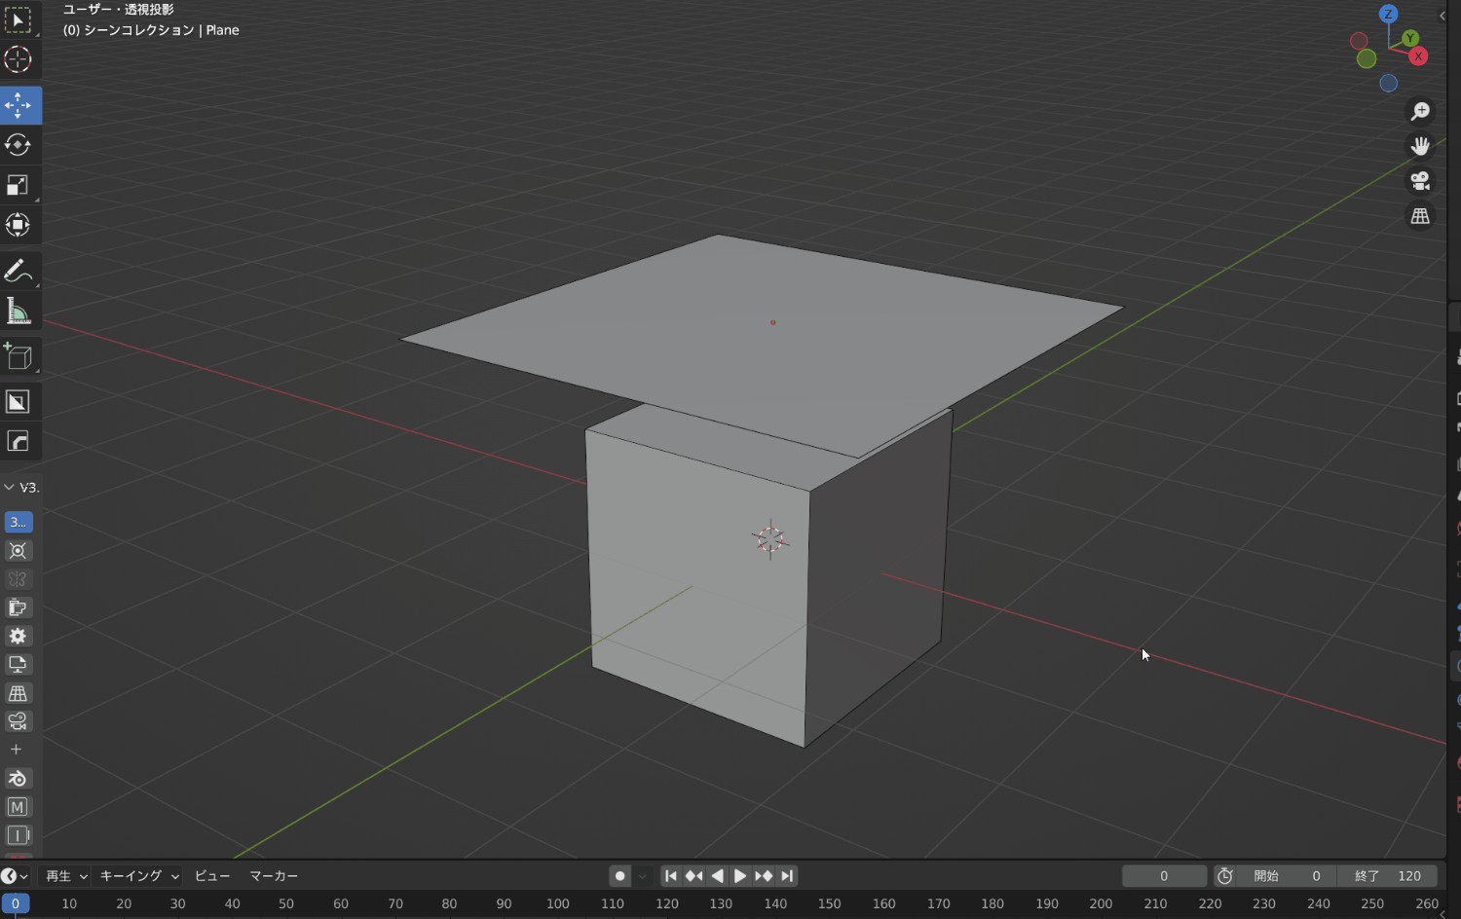The height and width of the screenshot is (919, 1461).
Task: Jump to the end frame
Action: point(787,876)
